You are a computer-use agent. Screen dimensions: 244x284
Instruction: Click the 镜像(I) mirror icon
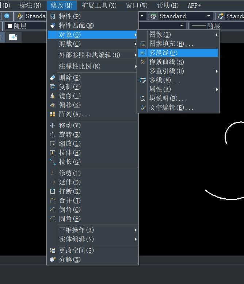(53, 96)
